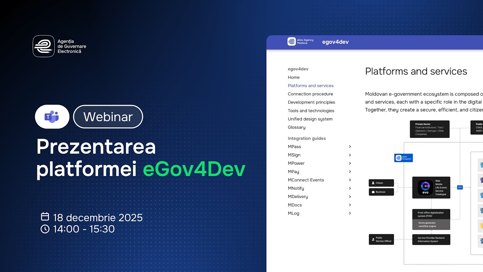Click the Business briefcase icon in the diagram
The height and width of the screenshot is (272, 483).
click(373, 192)
